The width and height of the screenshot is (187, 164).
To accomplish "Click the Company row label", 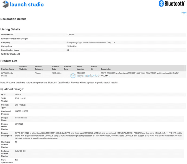I will coord(5,43).
